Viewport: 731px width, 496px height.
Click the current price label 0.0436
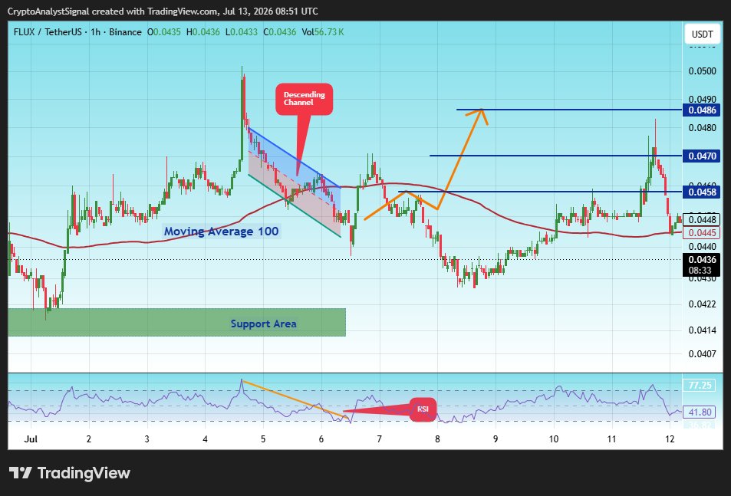[702, 259]
